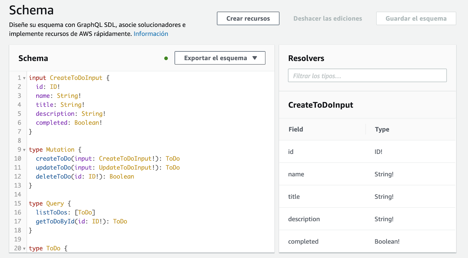Click 'completed: Boolean!' on code line 6
Viewport: 468px width, 258px height.
pos(69,123)
